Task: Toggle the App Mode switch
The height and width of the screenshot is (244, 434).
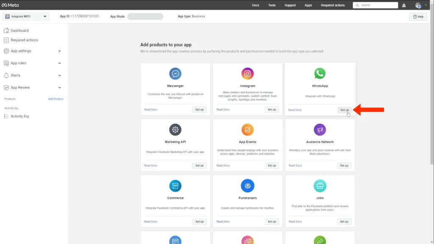Action: 145,17
